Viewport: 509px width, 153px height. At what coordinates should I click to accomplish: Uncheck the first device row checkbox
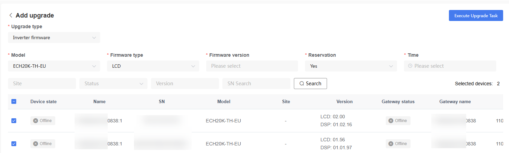point(14,121)
